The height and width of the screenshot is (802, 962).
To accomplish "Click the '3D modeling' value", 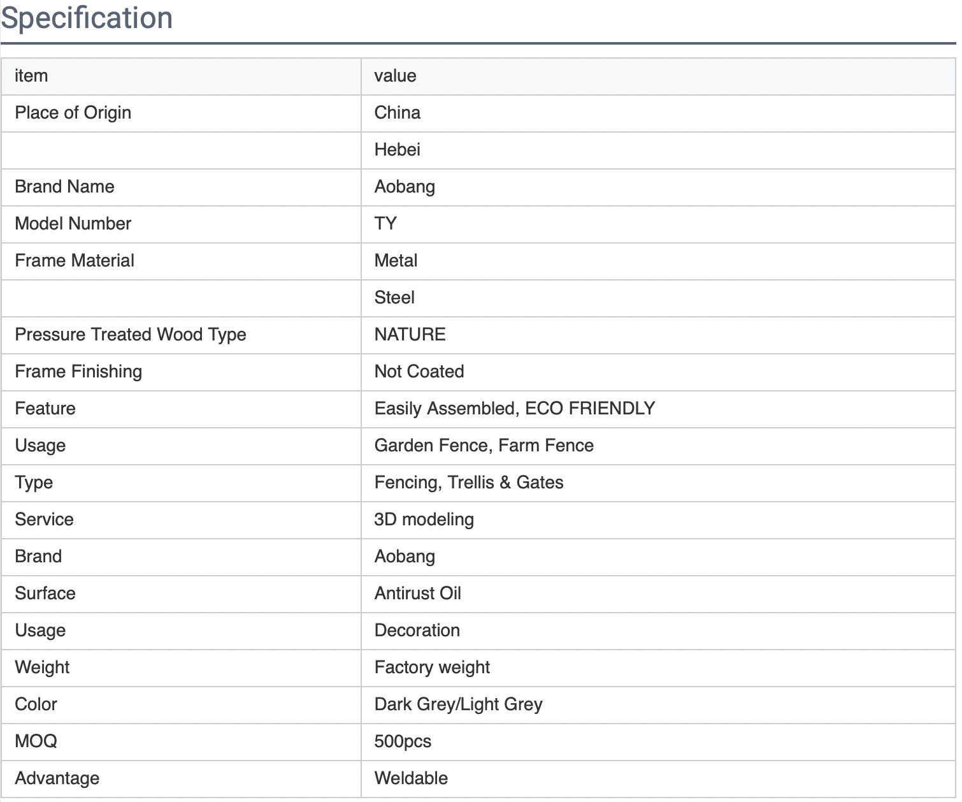I will point(424,520).
